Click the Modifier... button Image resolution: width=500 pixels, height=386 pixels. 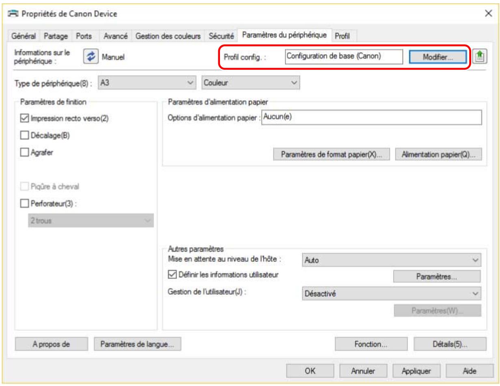(x=438, y=57)
